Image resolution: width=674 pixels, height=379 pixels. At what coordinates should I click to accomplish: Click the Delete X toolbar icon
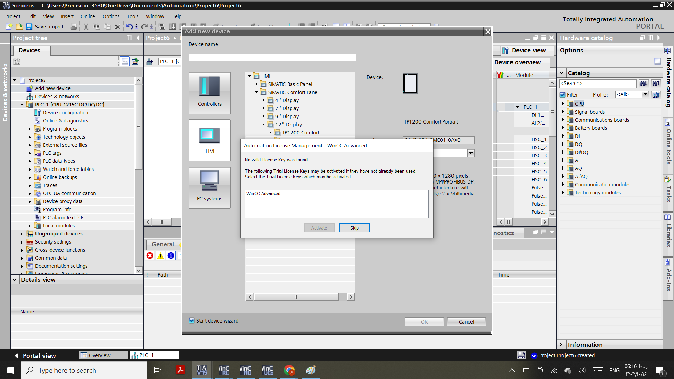click(x=118, y=26)
